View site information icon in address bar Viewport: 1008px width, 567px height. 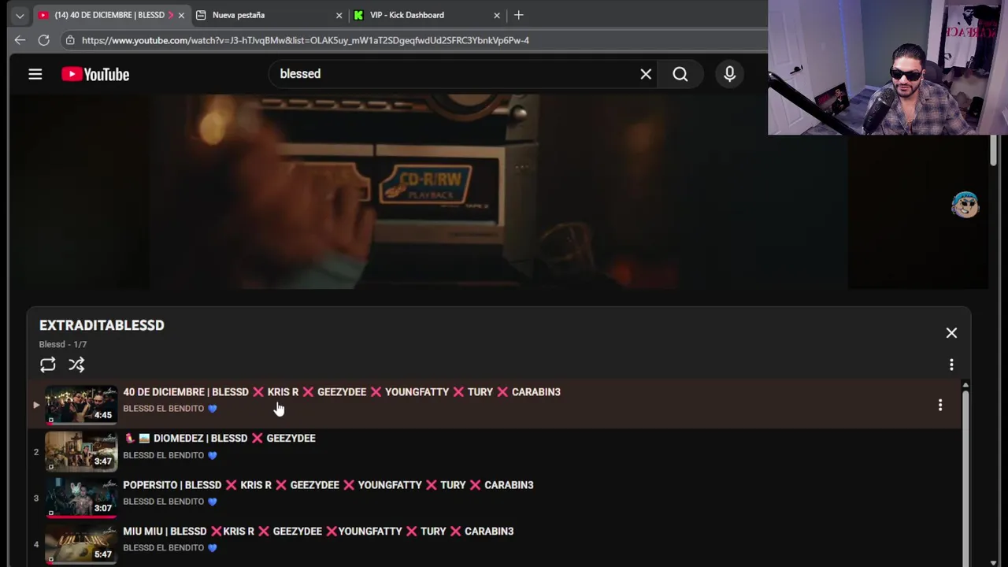(x=70, y=40)
